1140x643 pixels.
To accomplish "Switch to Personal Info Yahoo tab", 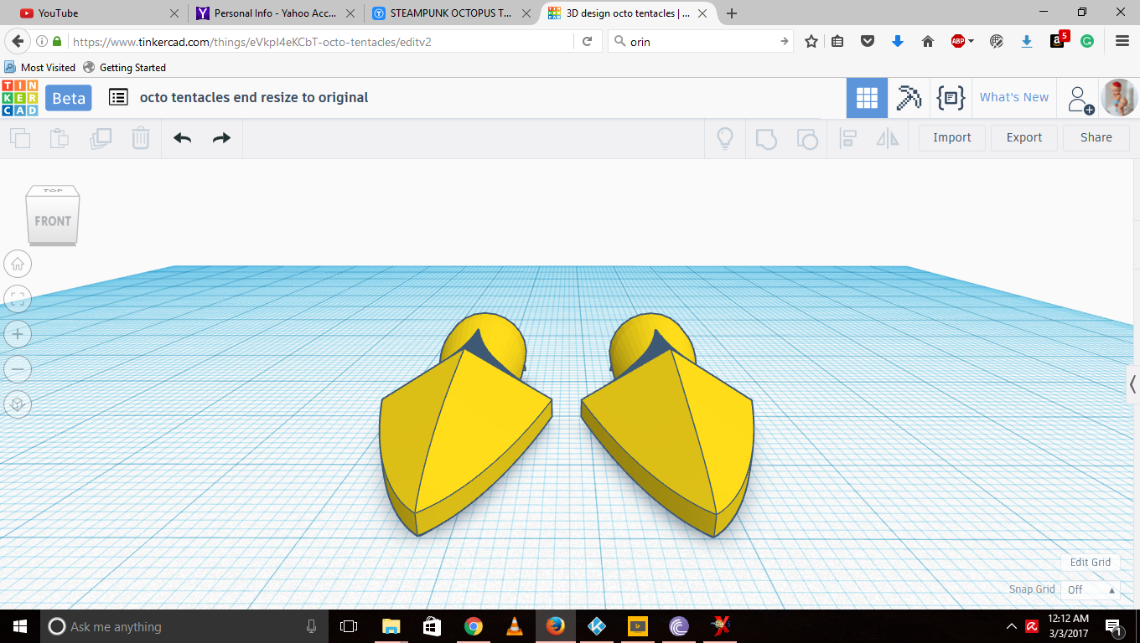I will pyautogui.click(x=276, y=13).
